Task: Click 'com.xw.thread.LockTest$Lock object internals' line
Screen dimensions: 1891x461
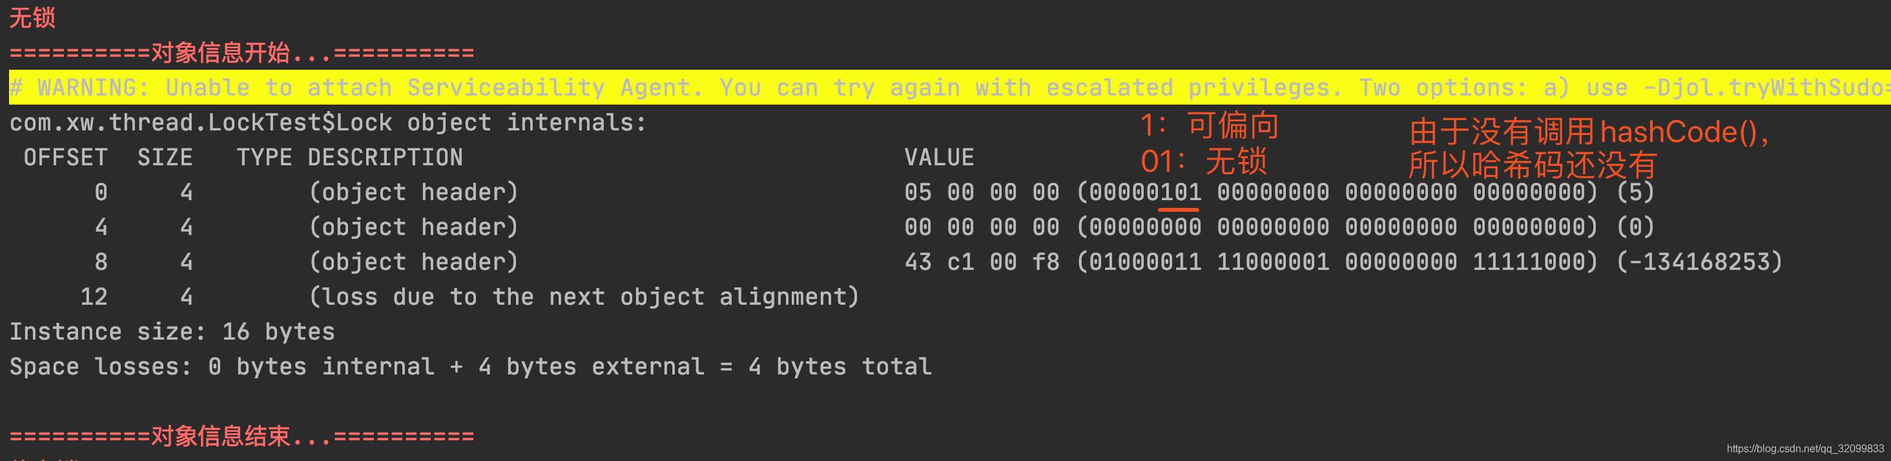Action: [327, 123]
